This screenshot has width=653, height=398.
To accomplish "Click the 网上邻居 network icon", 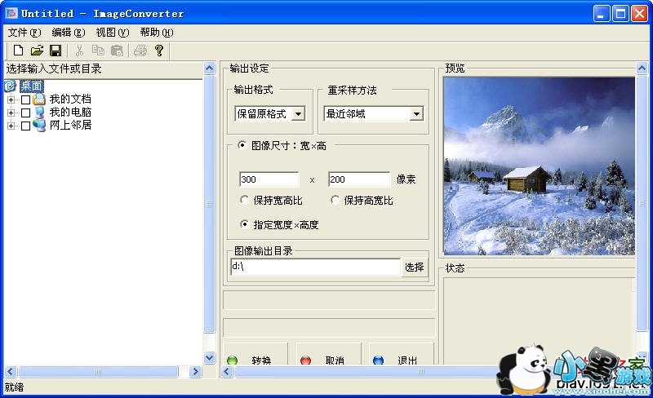I will 39,125.
